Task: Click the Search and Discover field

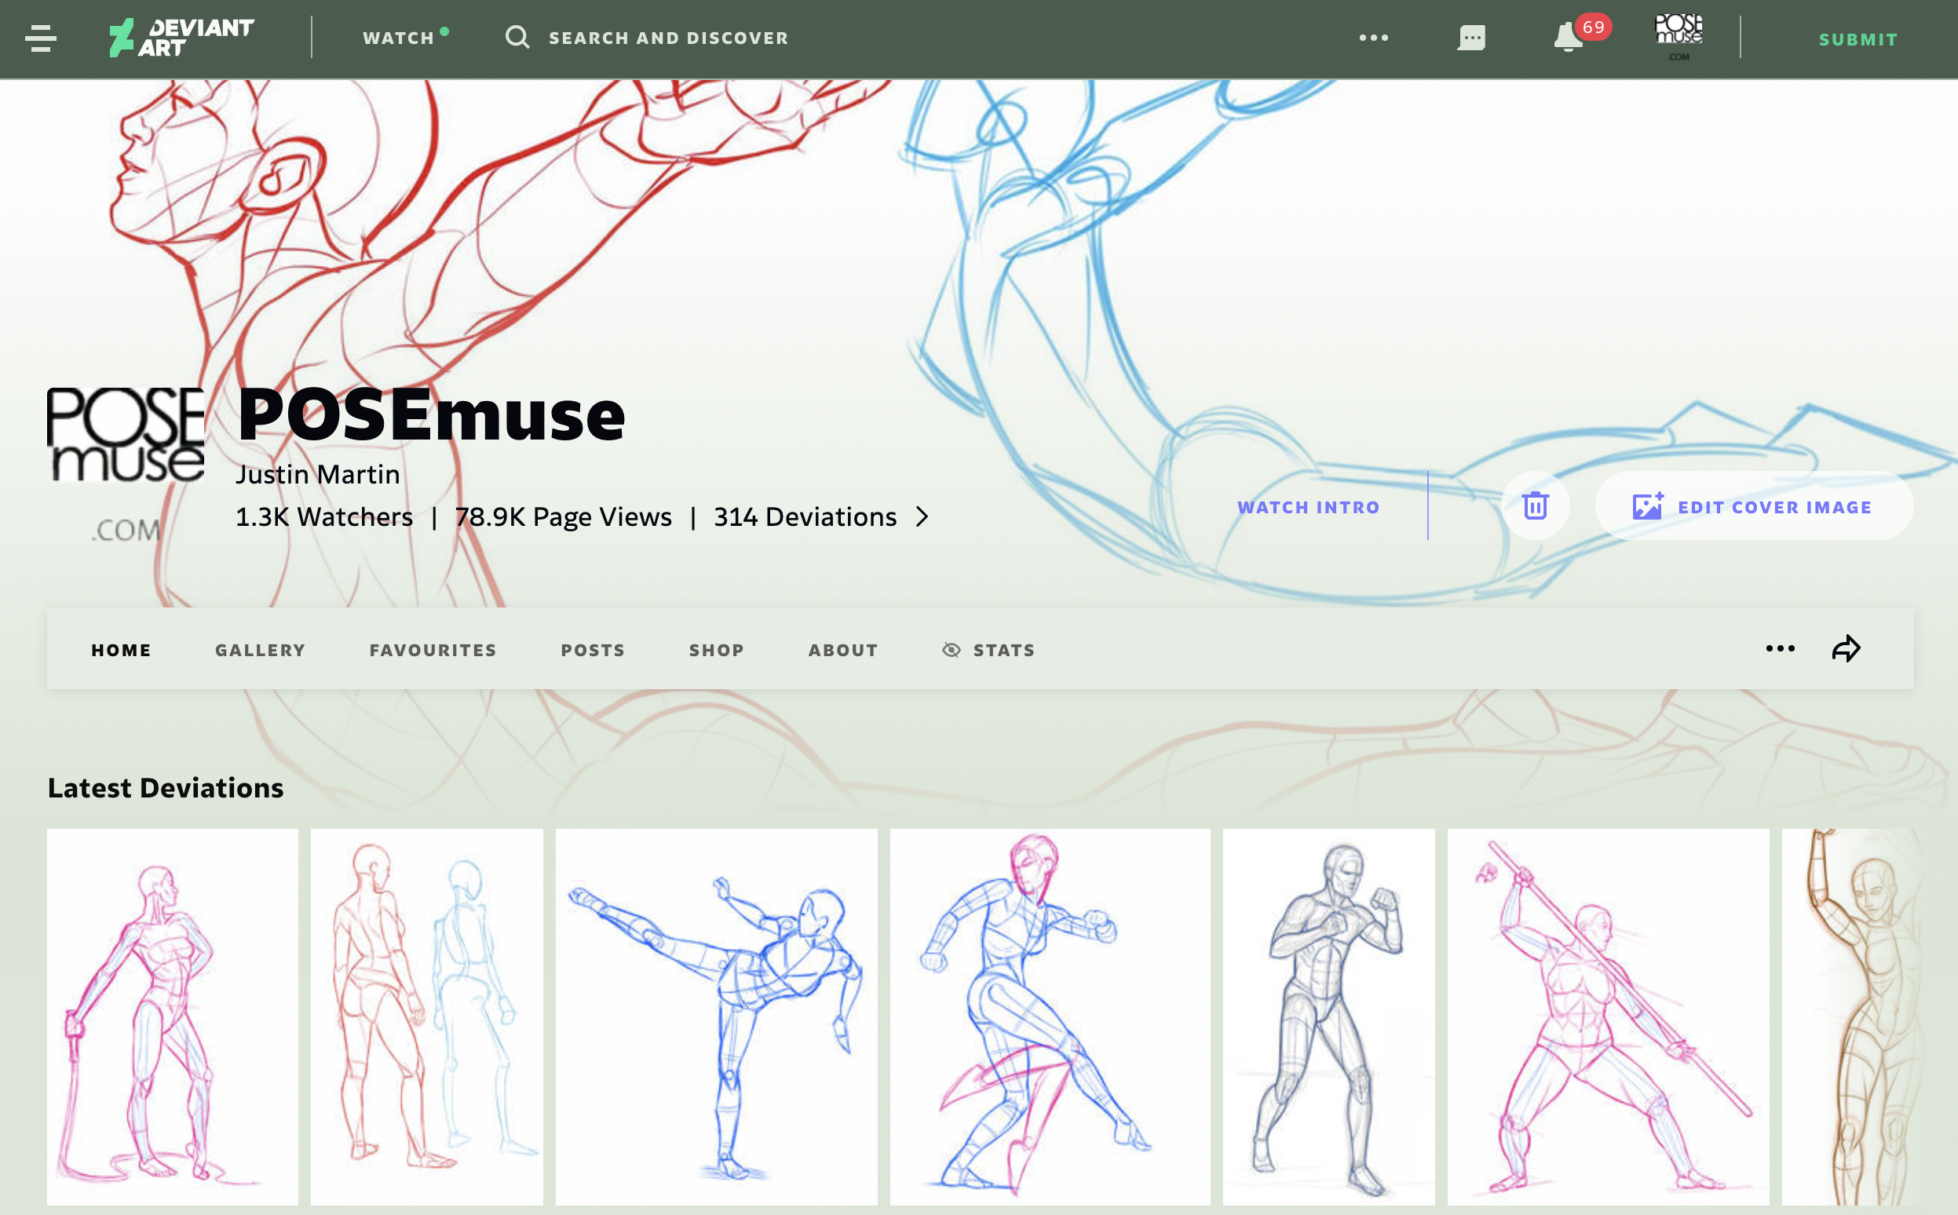Action: [668, 38]
